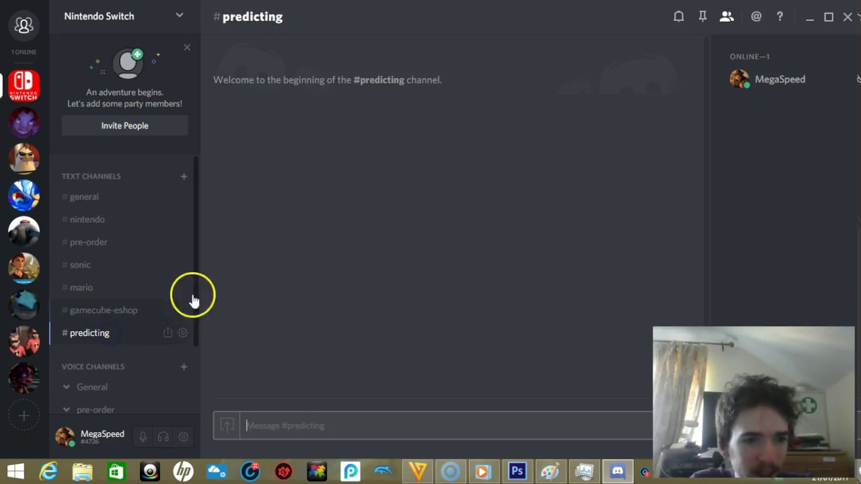The height and width of the screenshot is (484, 861).
Task: Create a text channel with plus icon
Action: (x=184, y=176)
